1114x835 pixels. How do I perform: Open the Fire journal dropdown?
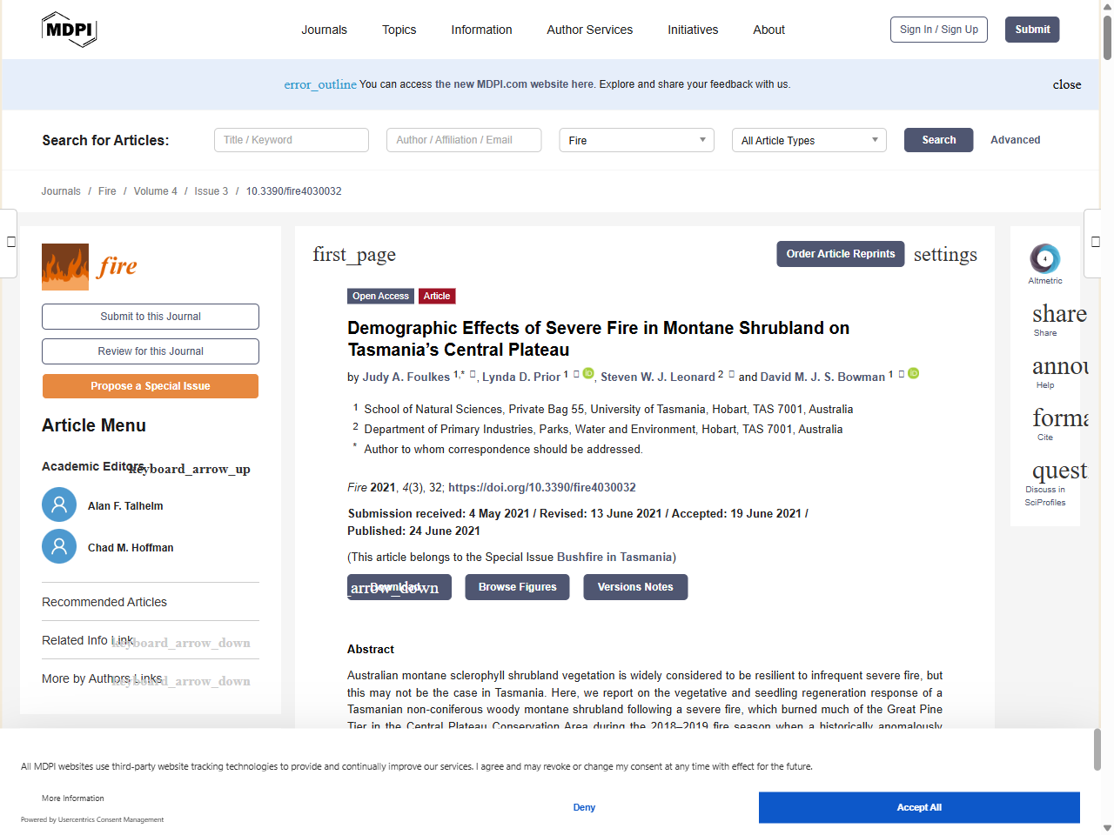(636, 140)
